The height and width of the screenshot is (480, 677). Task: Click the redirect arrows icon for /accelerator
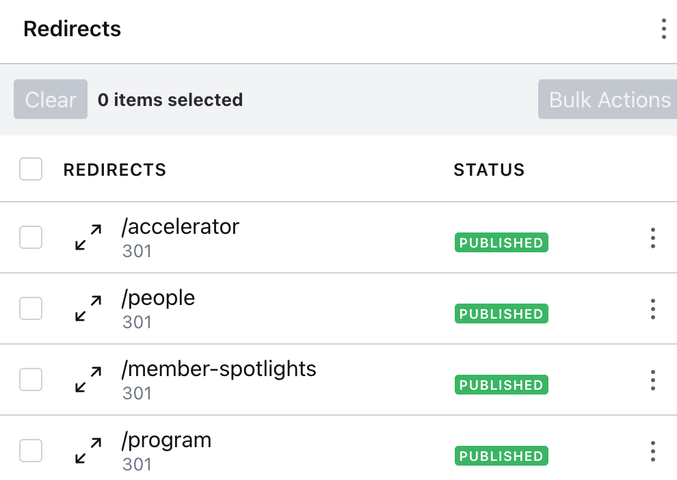click(x=89, y=237)
